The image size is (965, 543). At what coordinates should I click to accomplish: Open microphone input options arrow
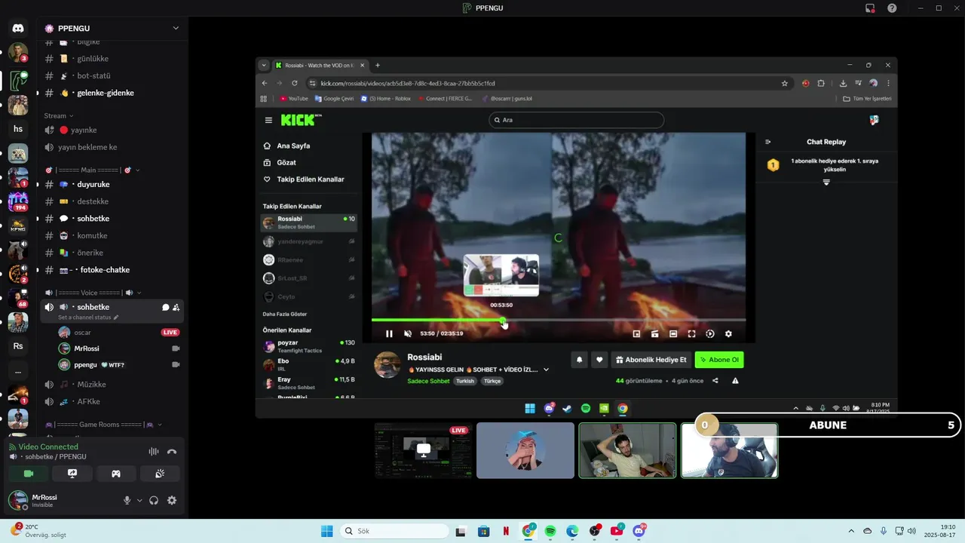[x=139, y=500]
